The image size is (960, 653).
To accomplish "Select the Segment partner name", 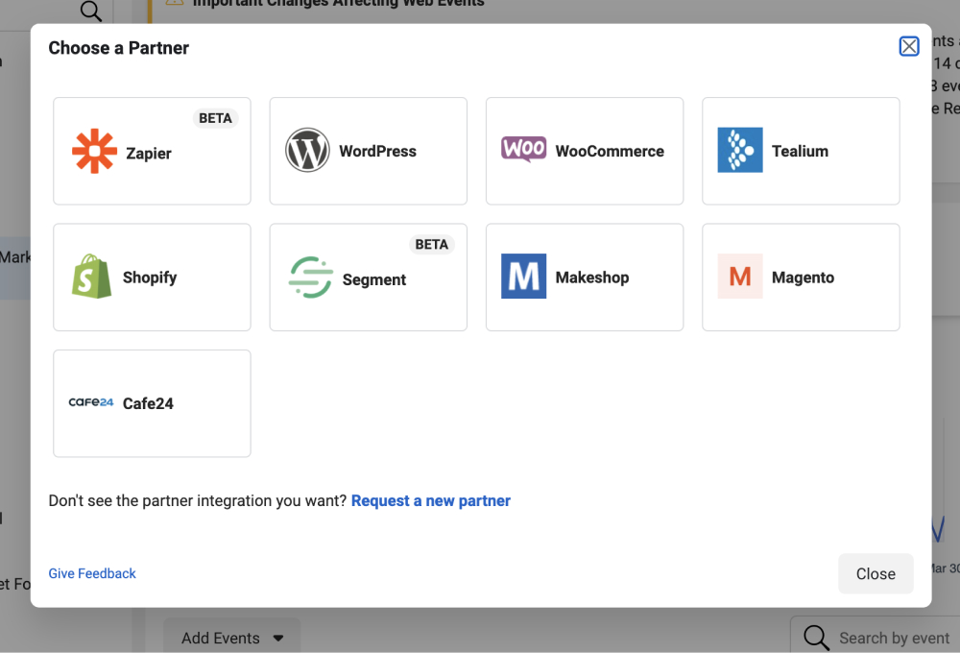I will [x=374, y=280].
